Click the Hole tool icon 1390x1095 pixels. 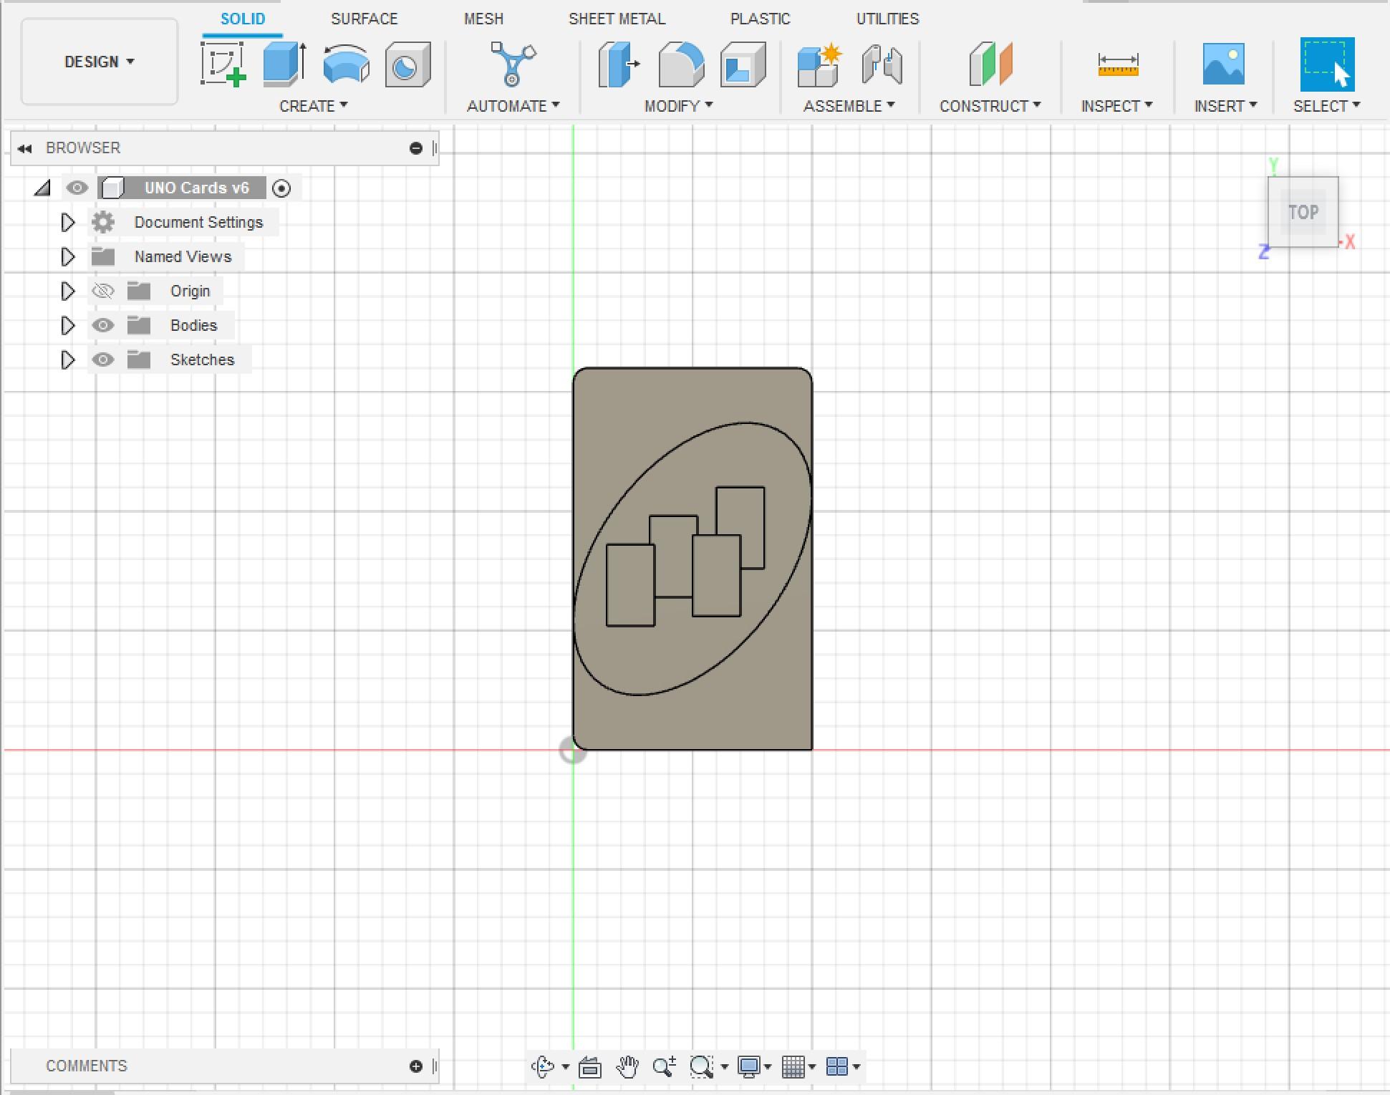coord(407,64)
